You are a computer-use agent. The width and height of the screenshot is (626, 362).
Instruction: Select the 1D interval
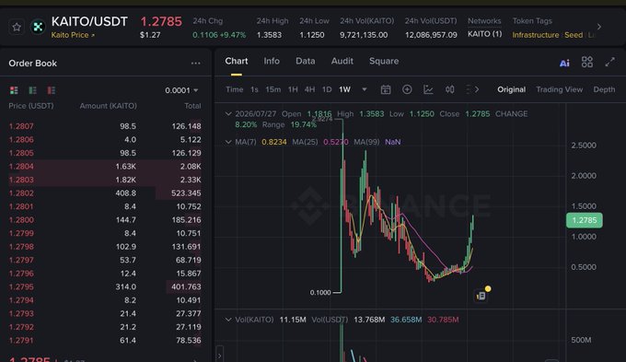(x=327, y=89)
